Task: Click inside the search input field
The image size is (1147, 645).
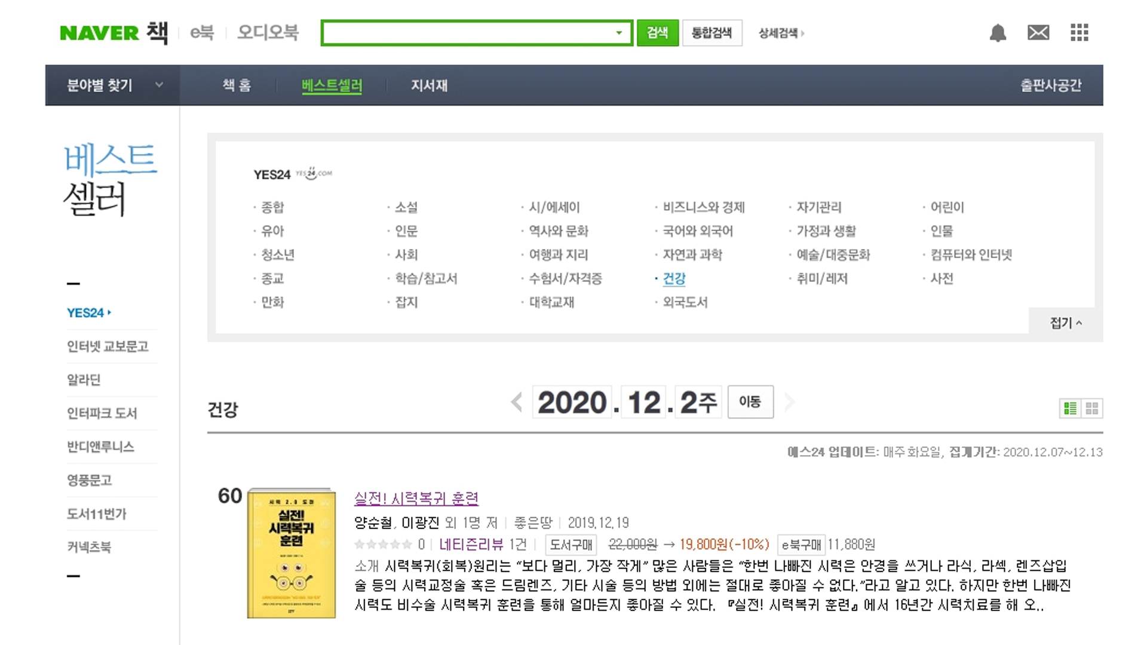Action: pos(466,33)
